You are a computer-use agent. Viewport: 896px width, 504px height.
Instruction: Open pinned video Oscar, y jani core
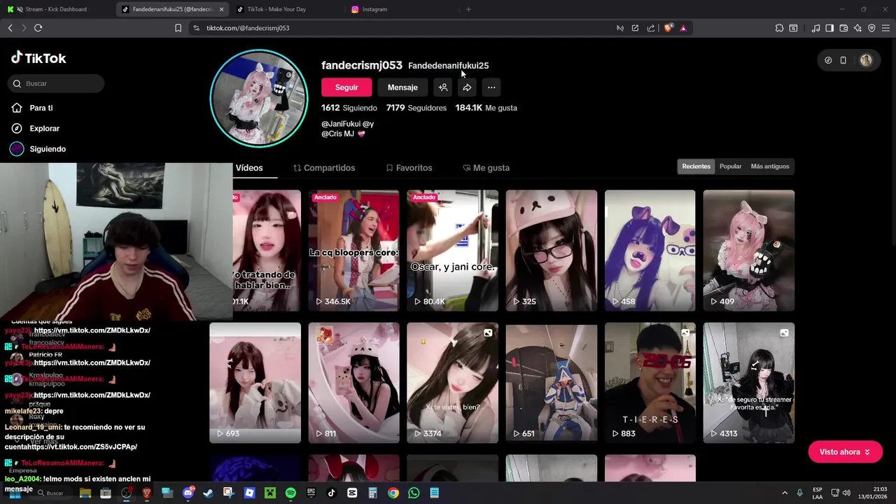pos(452,251)
